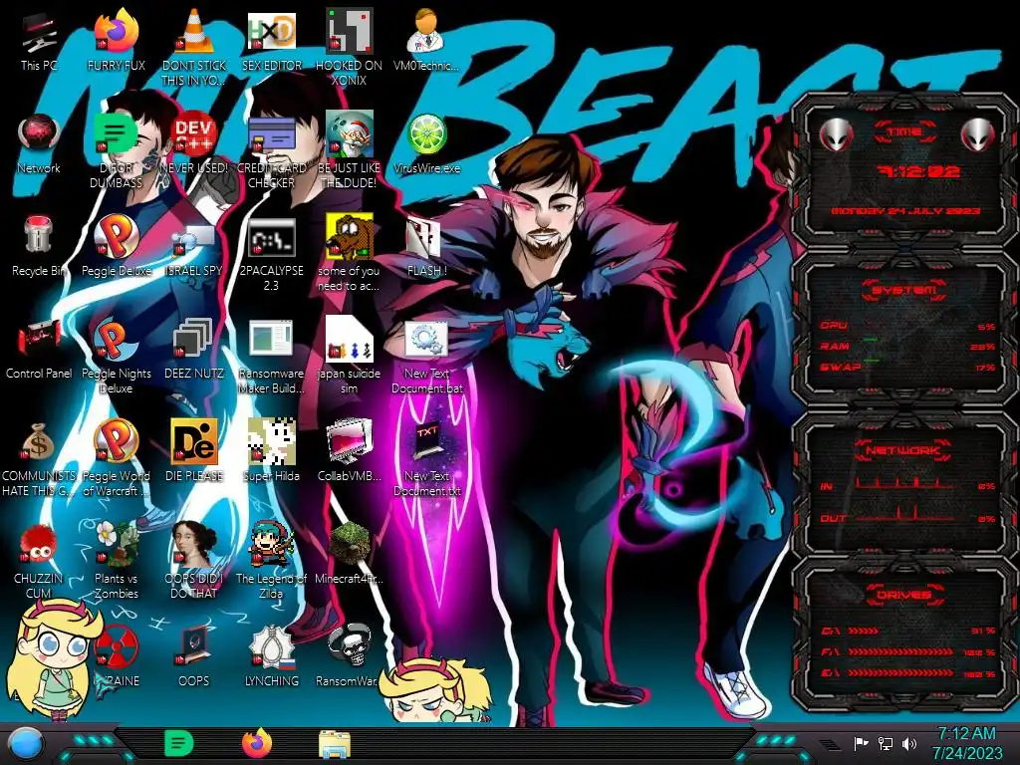Click the Start orb button
The width and height of the screenshot is (1020, 765).
point(26,743)
